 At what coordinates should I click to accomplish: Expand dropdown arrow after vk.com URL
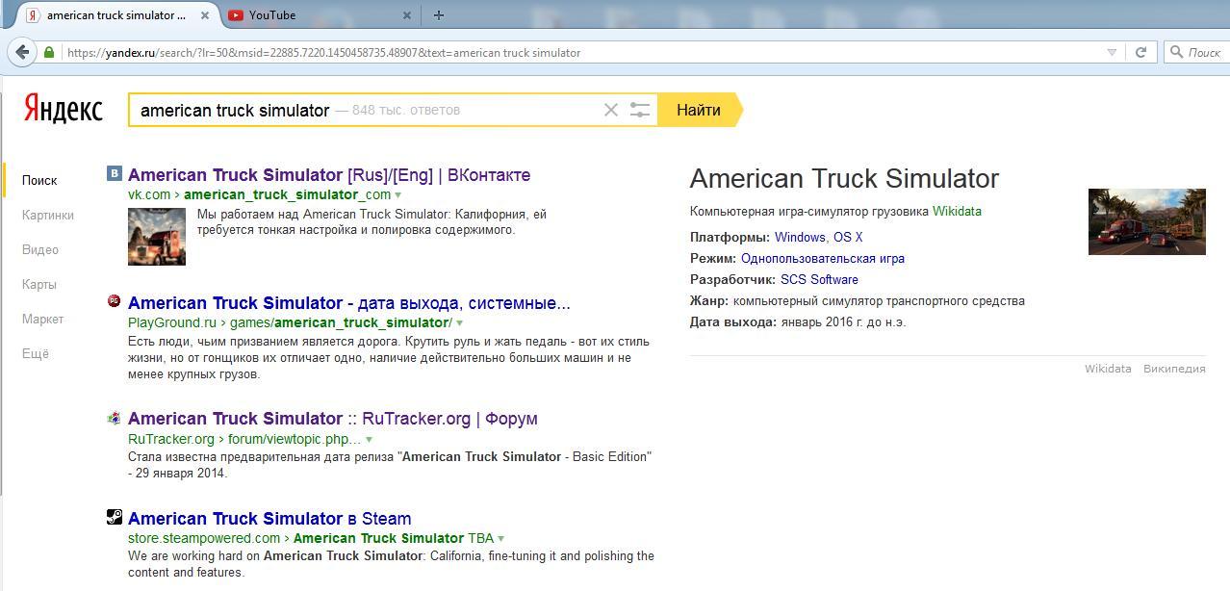pos(398,195)
